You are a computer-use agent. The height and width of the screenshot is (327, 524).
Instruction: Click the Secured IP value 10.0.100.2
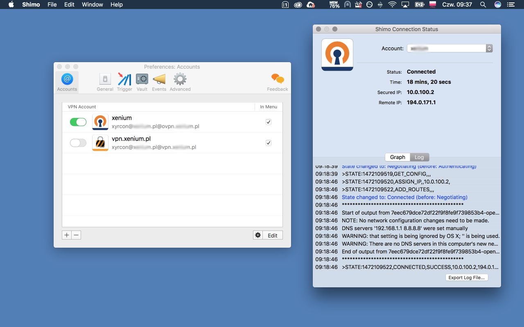coord(420,92)
